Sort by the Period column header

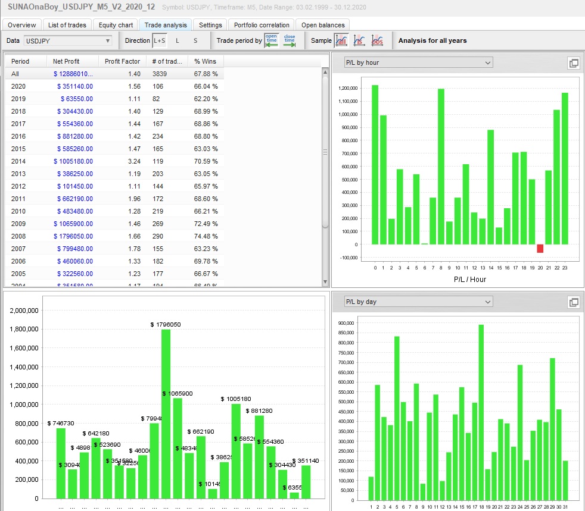(x=26, y=61)
